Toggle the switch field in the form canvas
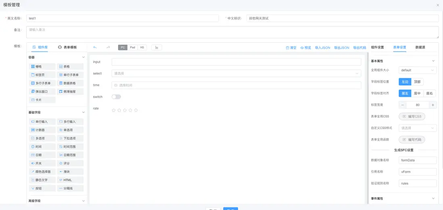Screen dimensions: 443x210 116,97
